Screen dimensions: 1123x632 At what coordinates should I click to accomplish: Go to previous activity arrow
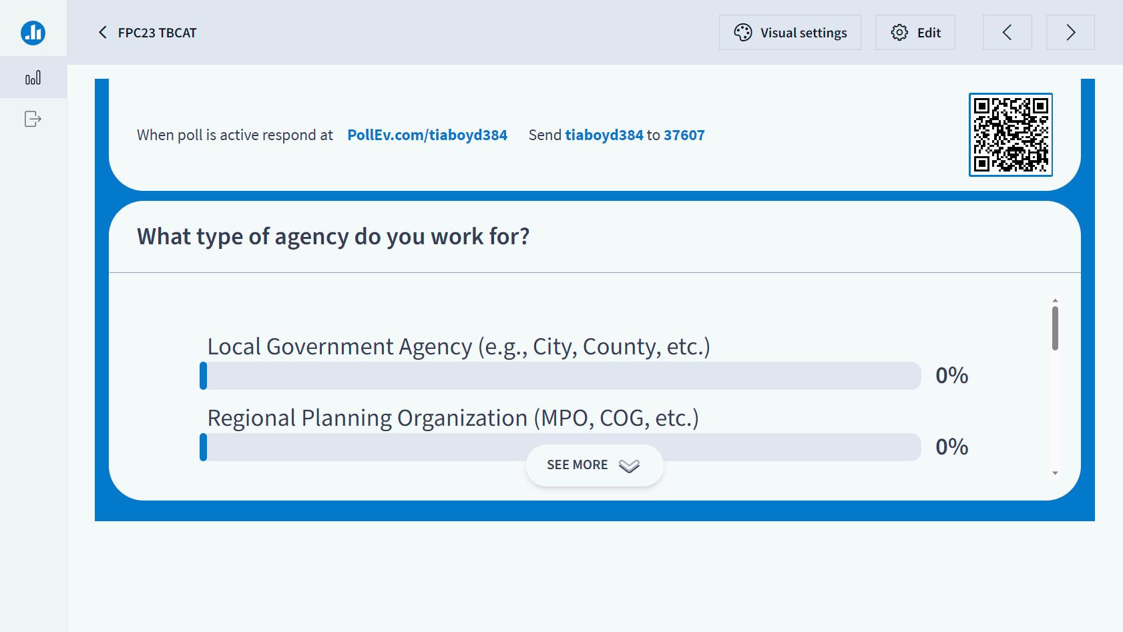pos(1007,33)
